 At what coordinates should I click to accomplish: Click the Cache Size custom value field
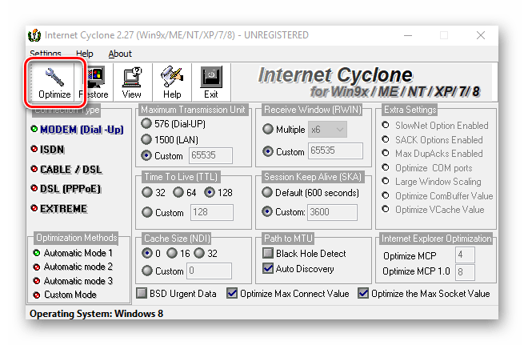pyautogui.click(x=209, y=271)
